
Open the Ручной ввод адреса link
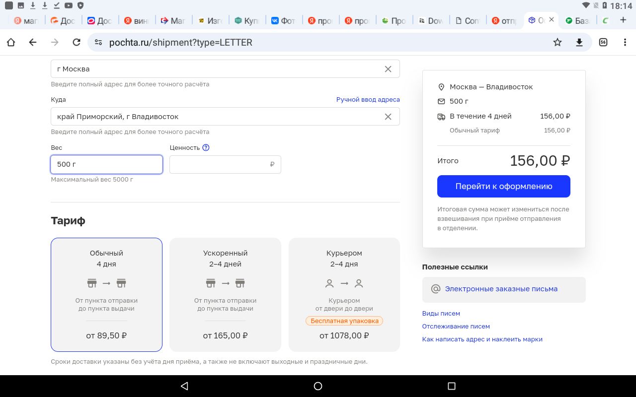368,100
